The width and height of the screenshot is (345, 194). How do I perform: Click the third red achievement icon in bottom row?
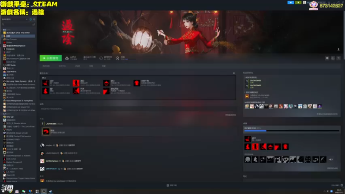click(x=106, y=91)
